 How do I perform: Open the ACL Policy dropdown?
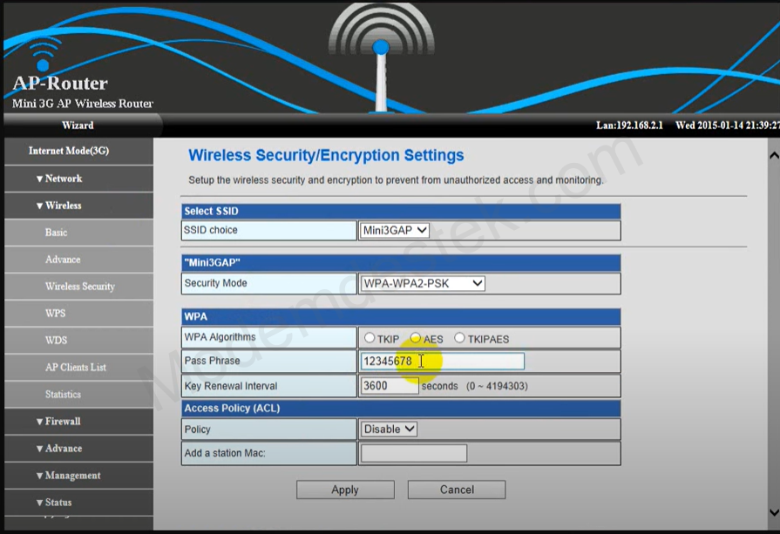[x=389, y=429]
